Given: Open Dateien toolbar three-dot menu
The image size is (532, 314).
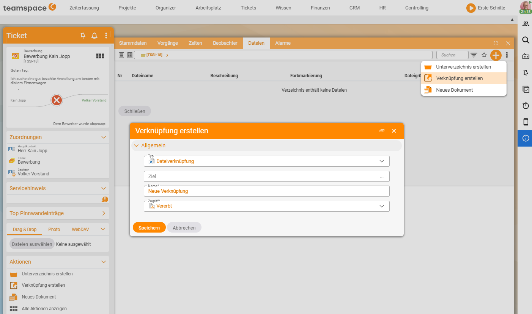Looking at the screenshot, I should (x=507, y=55).
